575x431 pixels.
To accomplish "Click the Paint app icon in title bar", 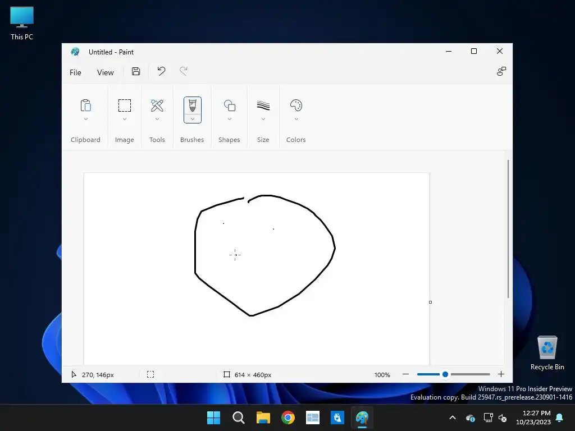I will pos(75,52).
